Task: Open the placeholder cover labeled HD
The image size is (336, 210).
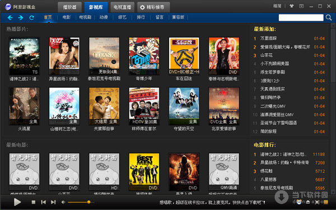Action: pyautogui.click(x=104, y=172)
